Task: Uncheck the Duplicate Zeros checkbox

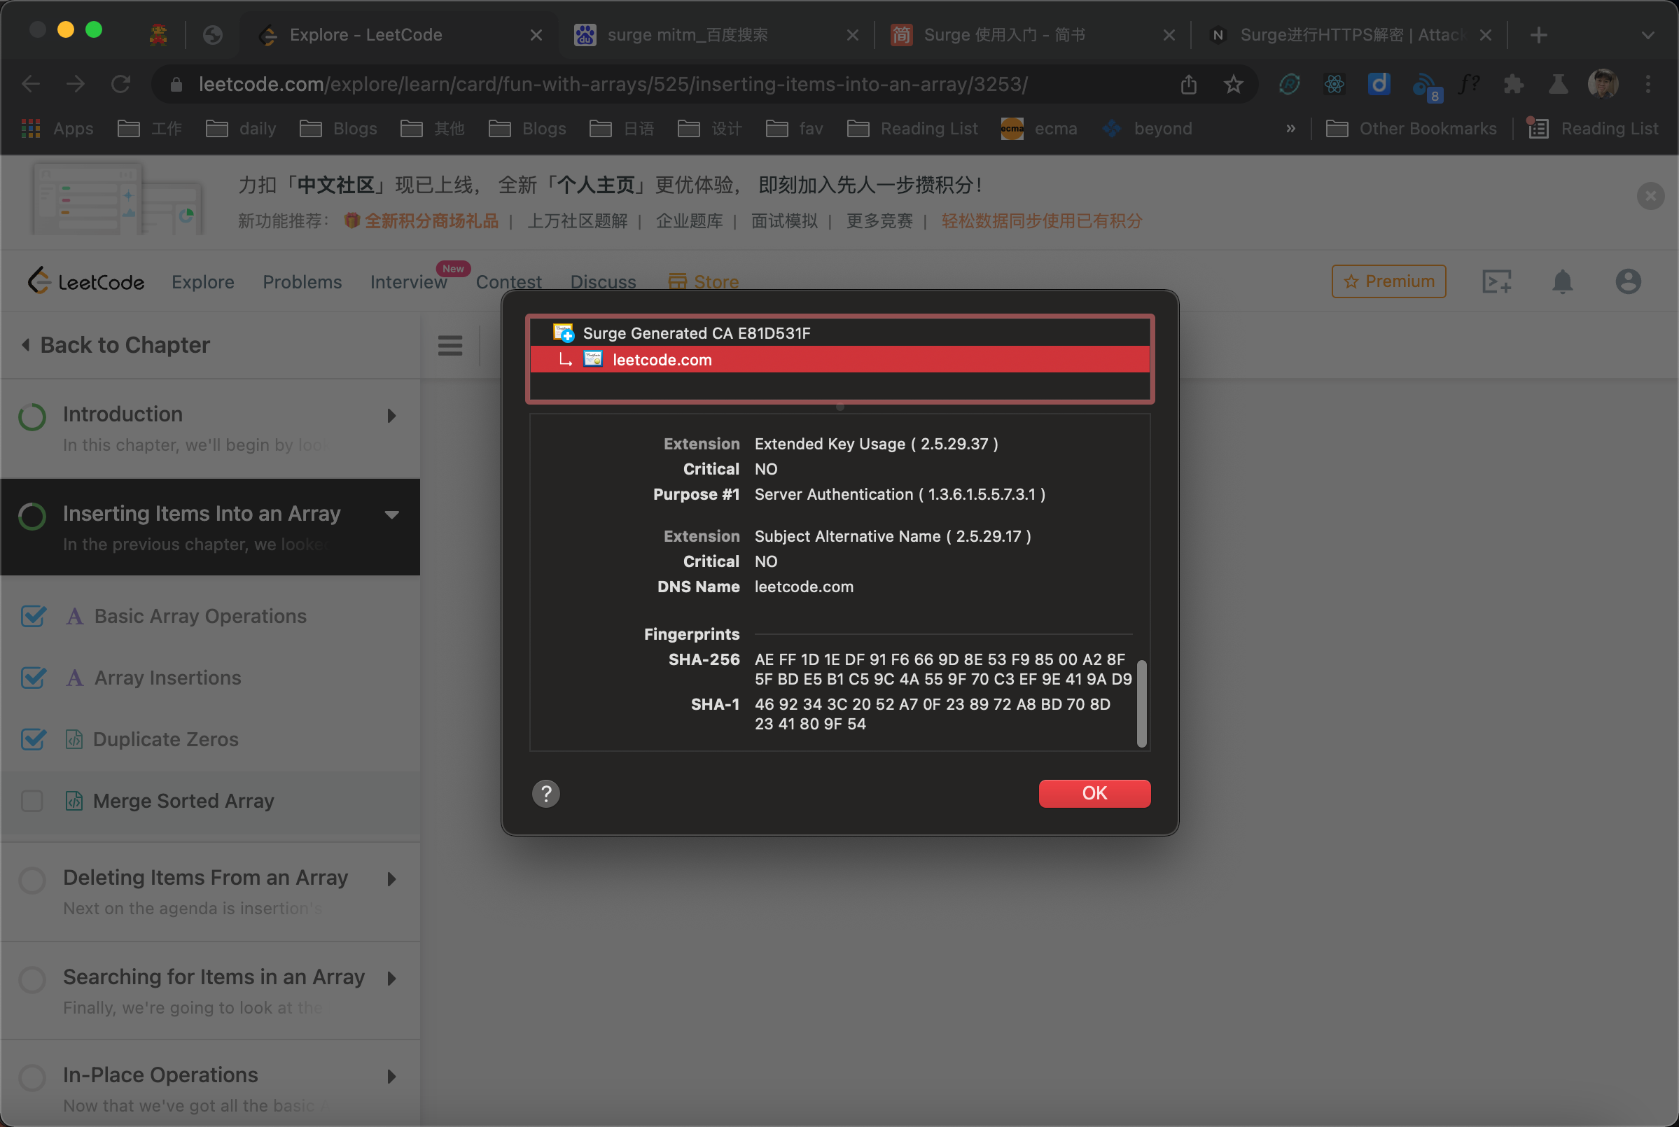Action: pyautogui.click(x=33, y=739)
